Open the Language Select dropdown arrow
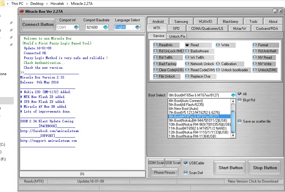This screenshot has width=285, height=192. [137, 27]
